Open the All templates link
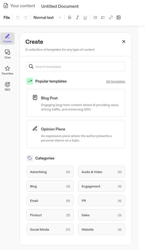This screenshot has width=145, height=250. click(x=116, y=81)
